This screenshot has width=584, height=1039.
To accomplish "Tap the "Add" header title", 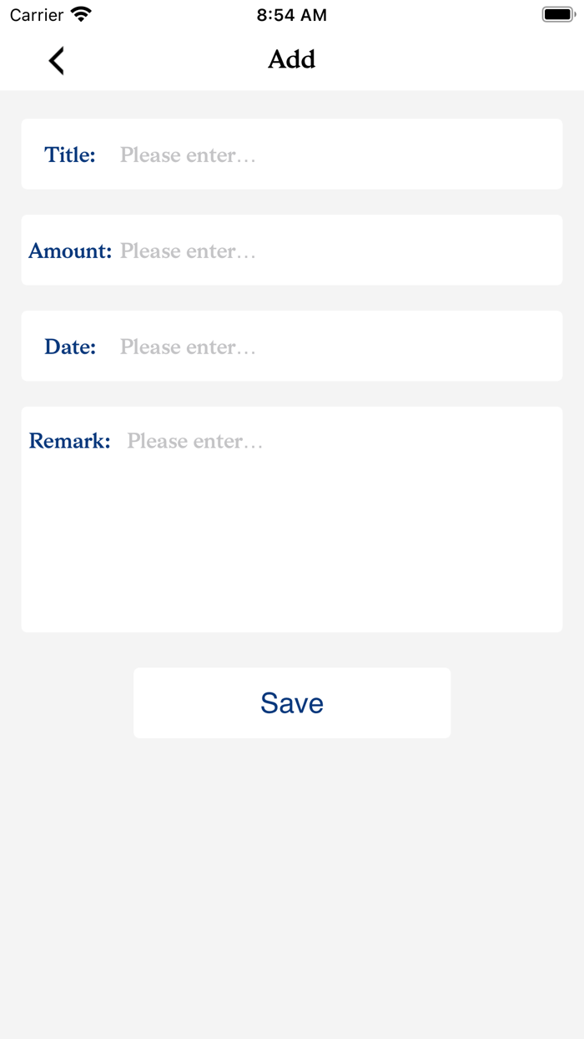I will 292,59.
